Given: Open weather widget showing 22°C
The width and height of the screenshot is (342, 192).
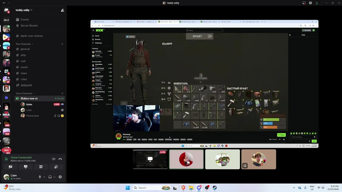Looking at the screenshot, I should 11,188.
